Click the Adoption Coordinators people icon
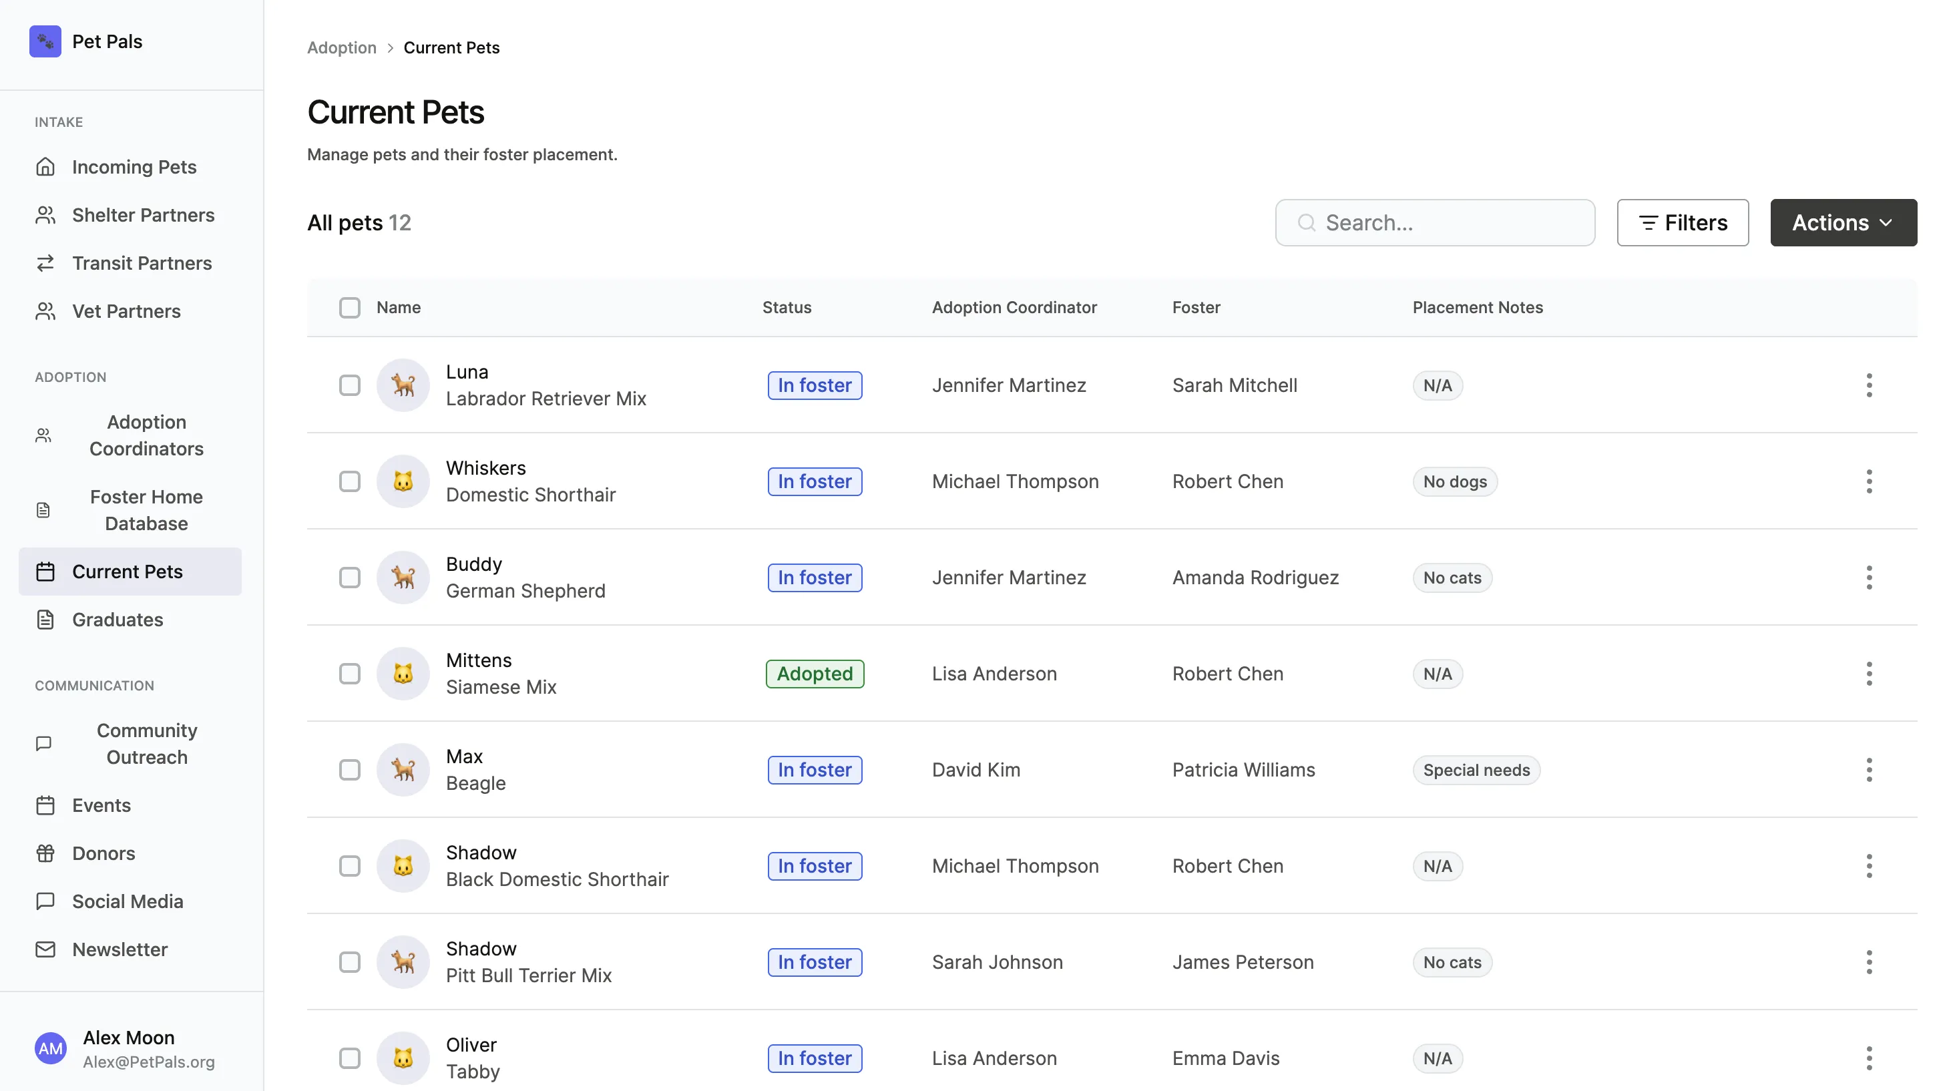This screenshot has width=1955, height=1091. click(43, 435)
